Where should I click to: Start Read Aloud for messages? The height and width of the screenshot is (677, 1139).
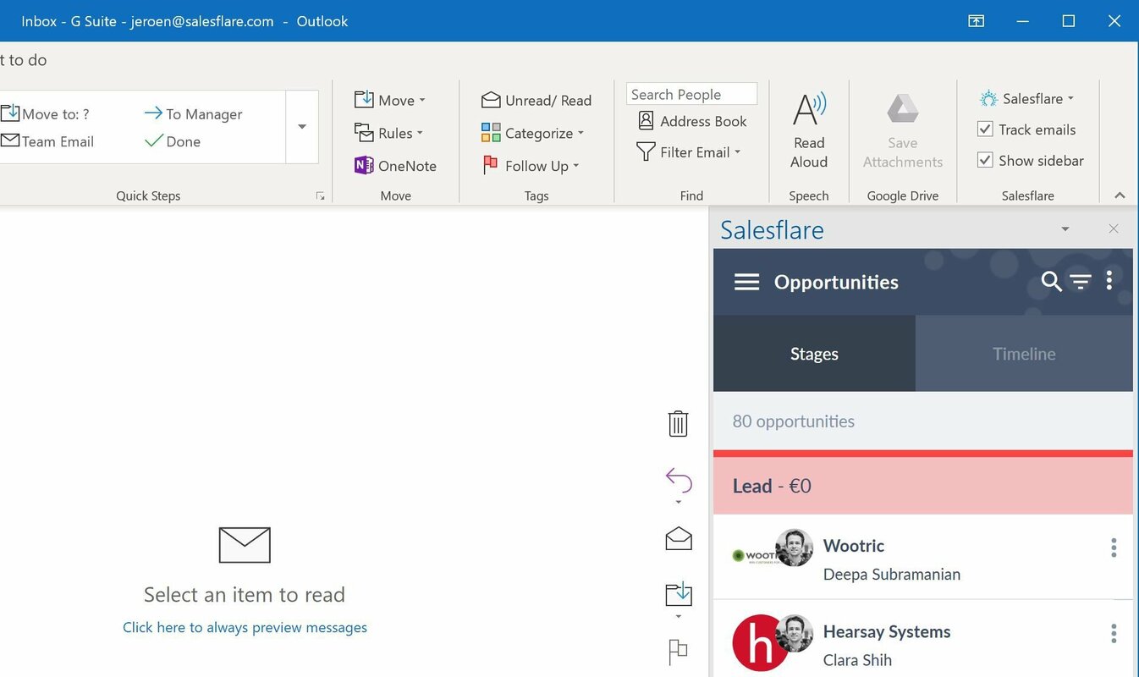tap(808, 129)
